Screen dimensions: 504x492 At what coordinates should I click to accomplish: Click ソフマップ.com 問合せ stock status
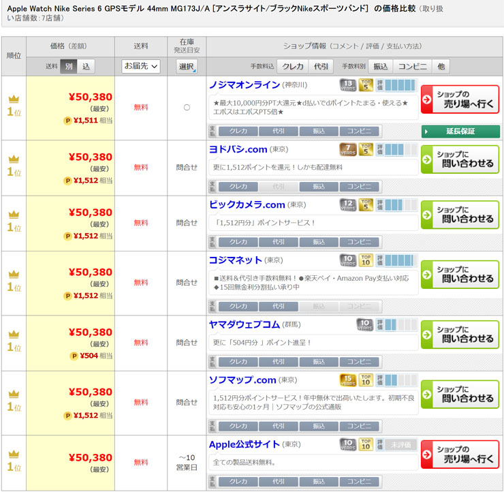[x=187, y=402]
